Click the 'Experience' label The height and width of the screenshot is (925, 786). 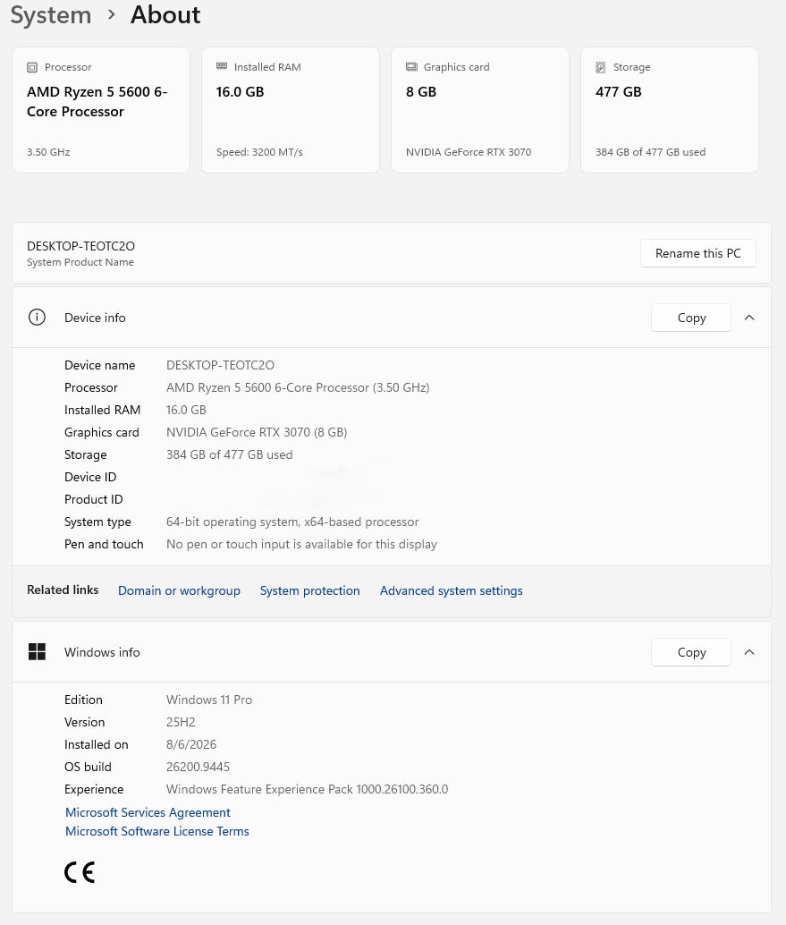click(94, 789)
